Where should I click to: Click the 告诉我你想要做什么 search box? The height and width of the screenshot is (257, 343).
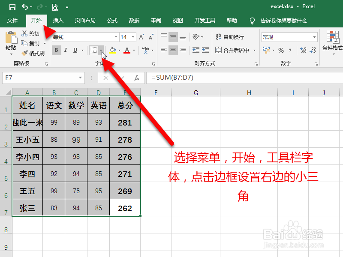click(x=283, y=21)
